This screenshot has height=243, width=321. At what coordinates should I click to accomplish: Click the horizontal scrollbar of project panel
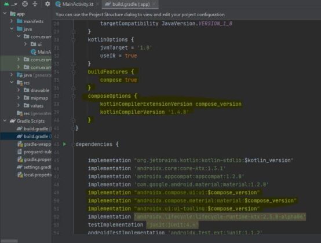pos(9,241)
